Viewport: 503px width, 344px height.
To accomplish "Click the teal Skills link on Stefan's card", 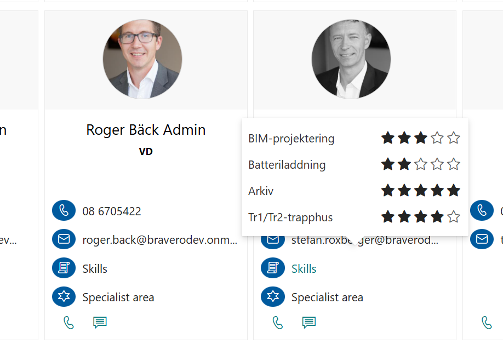I will [304, 268].
